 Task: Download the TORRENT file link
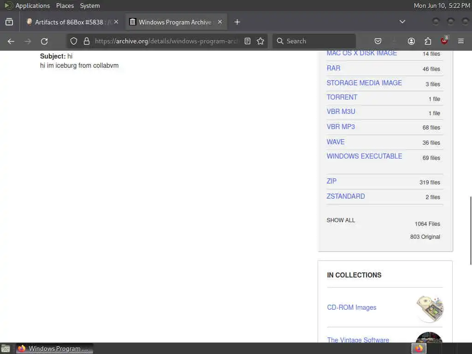coord(342,97)
